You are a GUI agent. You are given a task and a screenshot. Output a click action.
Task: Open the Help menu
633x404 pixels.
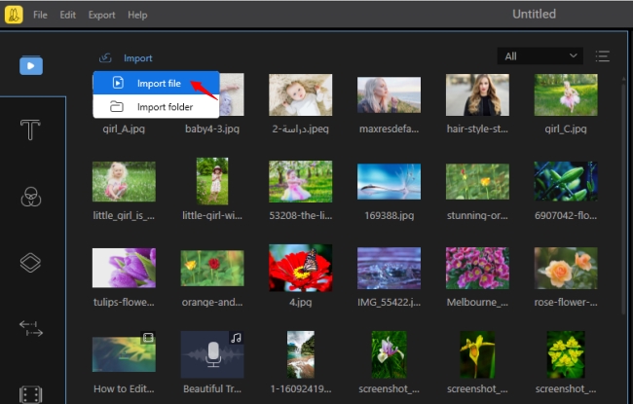(137, 16)
